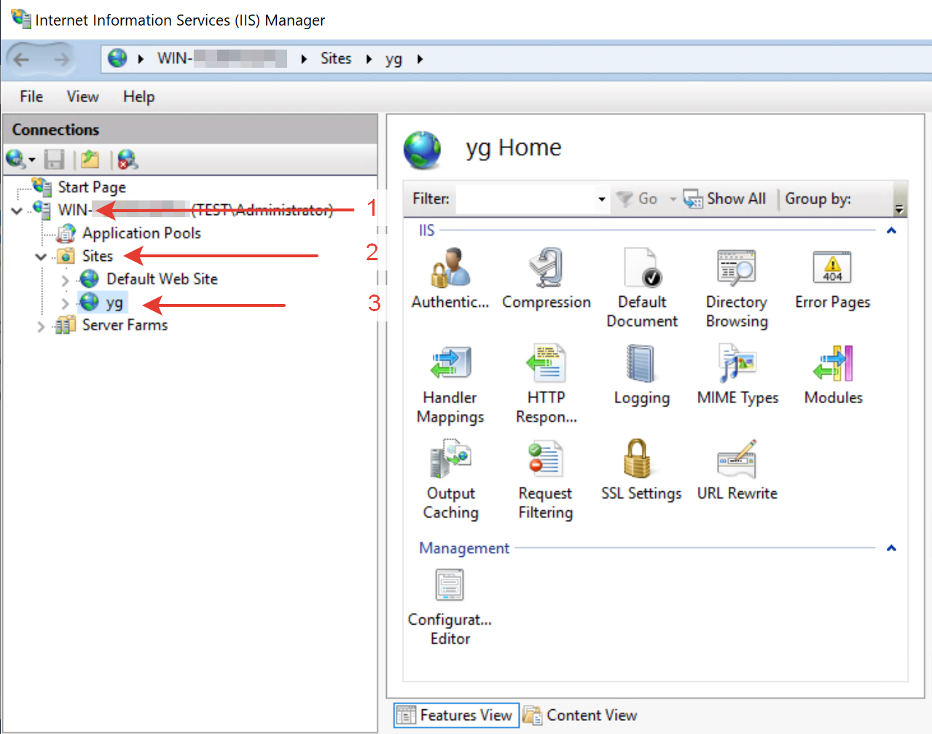
Task: Open the Modules feature
Action: pos(833,374)
